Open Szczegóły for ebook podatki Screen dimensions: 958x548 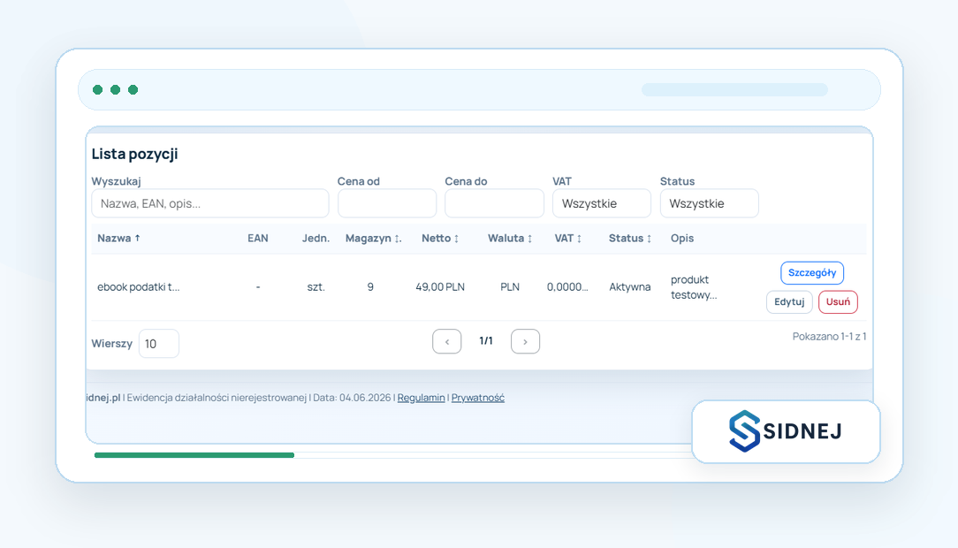812,272
